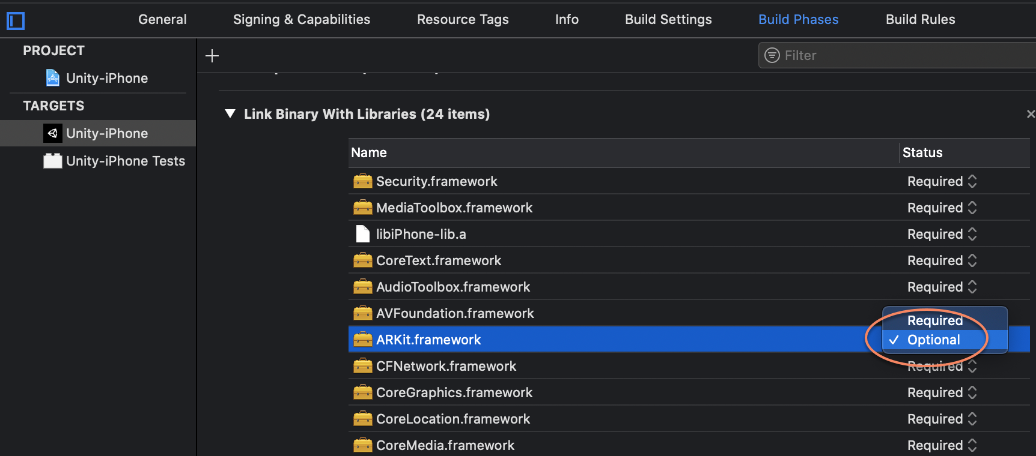
Task: Open MediaToolbox.framework status dropdown
Action: click(x=942, y=208)
